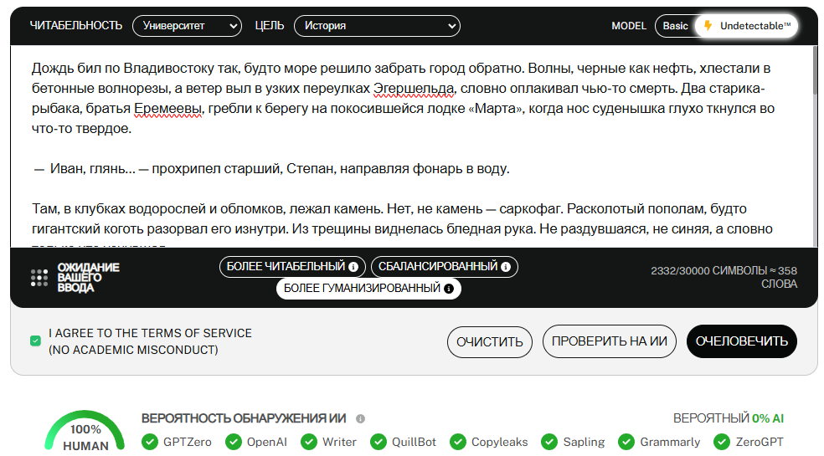Open the Цель dropdown set to История
Screen dimensions: 824x456
377,26
